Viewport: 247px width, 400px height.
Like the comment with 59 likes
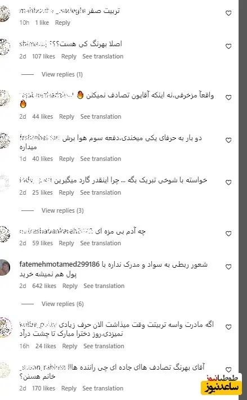pyautogui.click(x=228, y=233)
